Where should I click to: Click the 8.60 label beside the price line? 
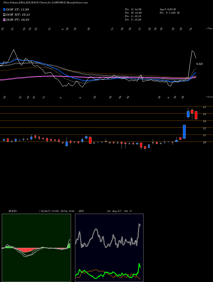[199, 64]
